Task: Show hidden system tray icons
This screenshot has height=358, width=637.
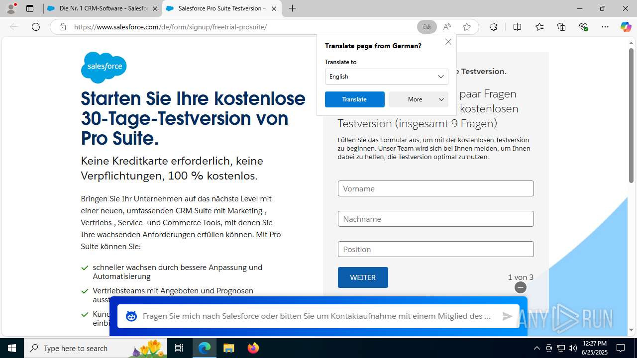Action: [x=536, y=348]
